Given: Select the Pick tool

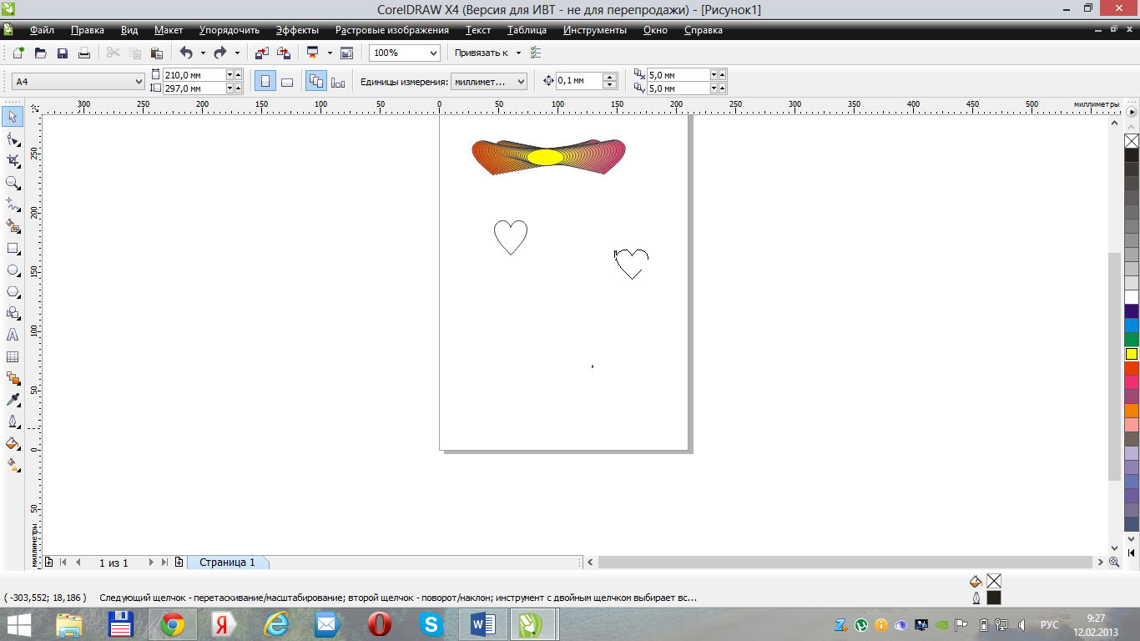Looking at the screenshot, I should point(13,116).
